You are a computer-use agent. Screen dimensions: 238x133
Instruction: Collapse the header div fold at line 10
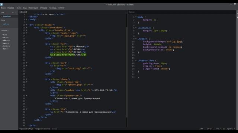click(27, 25)
